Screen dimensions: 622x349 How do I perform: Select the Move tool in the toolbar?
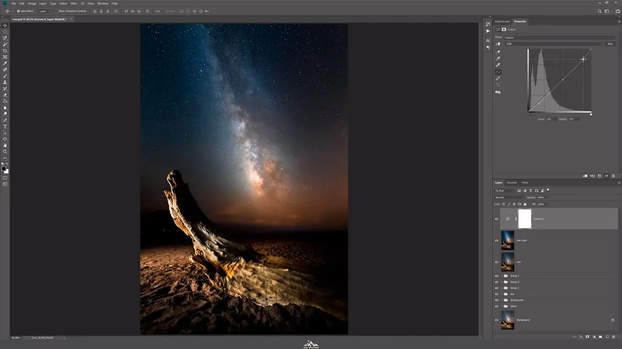[x=5, y=25]
